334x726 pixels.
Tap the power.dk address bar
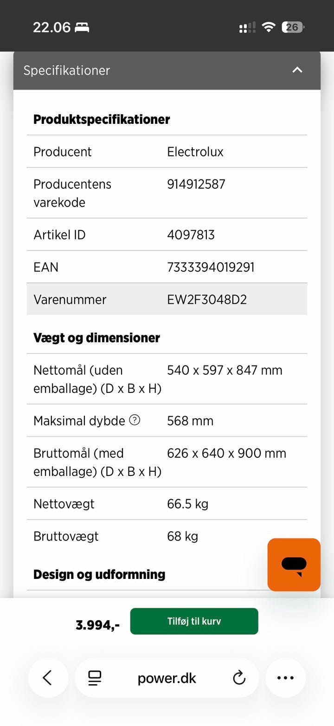pos(167,678)
